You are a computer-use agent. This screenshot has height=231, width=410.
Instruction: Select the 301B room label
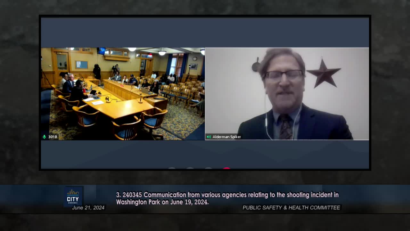(53, 137)
